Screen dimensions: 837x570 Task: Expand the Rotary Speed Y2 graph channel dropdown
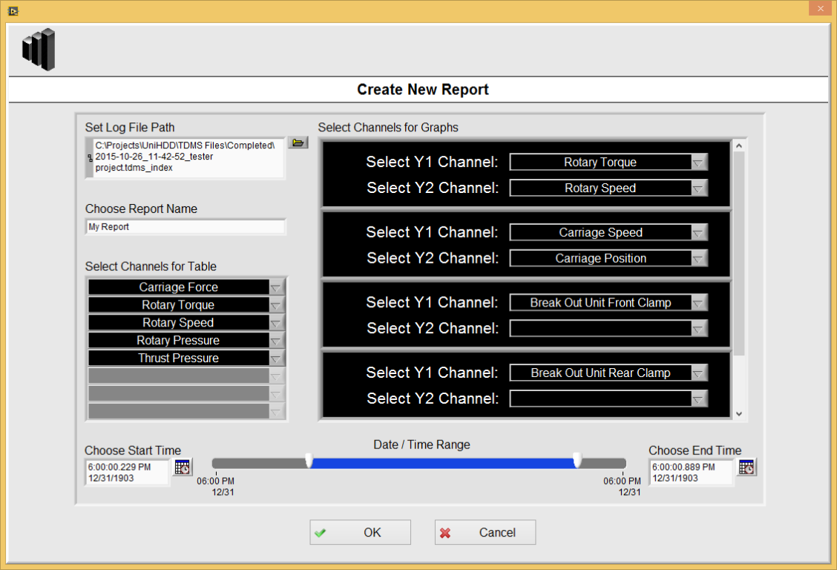click(698, 188)
